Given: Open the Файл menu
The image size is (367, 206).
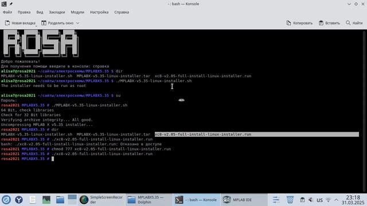Looking at the screenshot, I should point(7,12).
